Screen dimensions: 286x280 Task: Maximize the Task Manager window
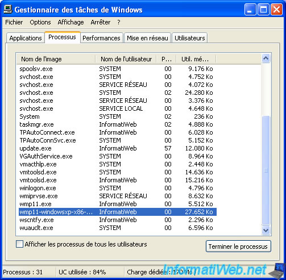(x=263, y=10)
